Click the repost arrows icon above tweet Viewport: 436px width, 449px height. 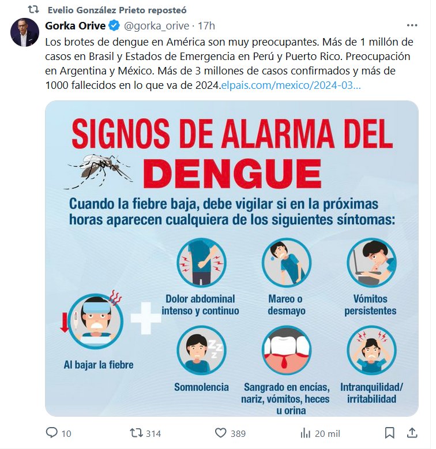33,10
